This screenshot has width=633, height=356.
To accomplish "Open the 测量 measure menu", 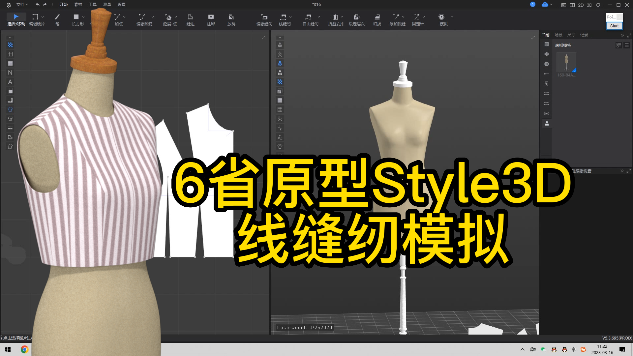I will (x=107, y=4).
